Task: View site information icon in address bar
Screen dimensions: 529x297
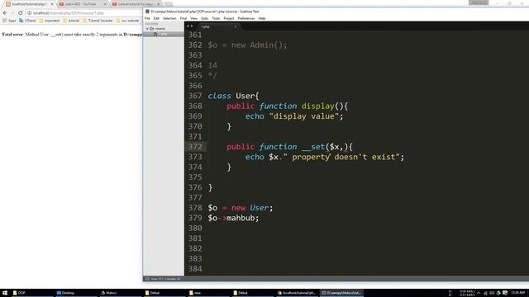Action: pyautogui.click(x=30, y=13)
